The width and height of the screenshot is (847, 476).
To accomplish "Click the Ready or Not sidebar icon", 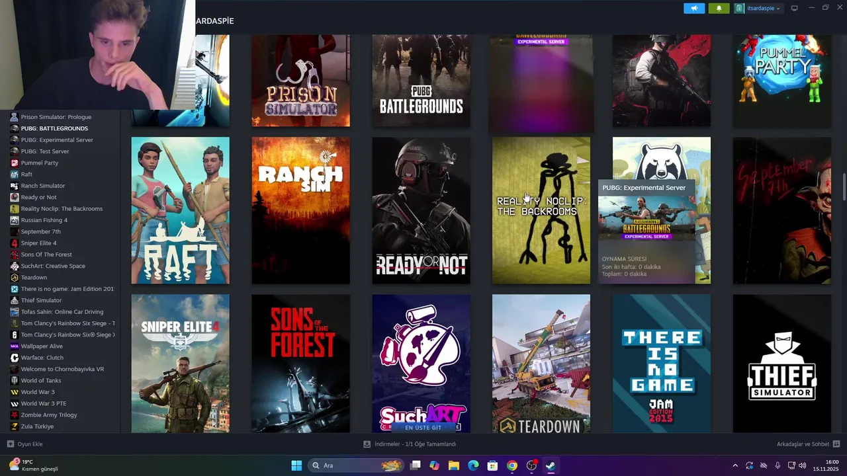I will coord(15,197).
